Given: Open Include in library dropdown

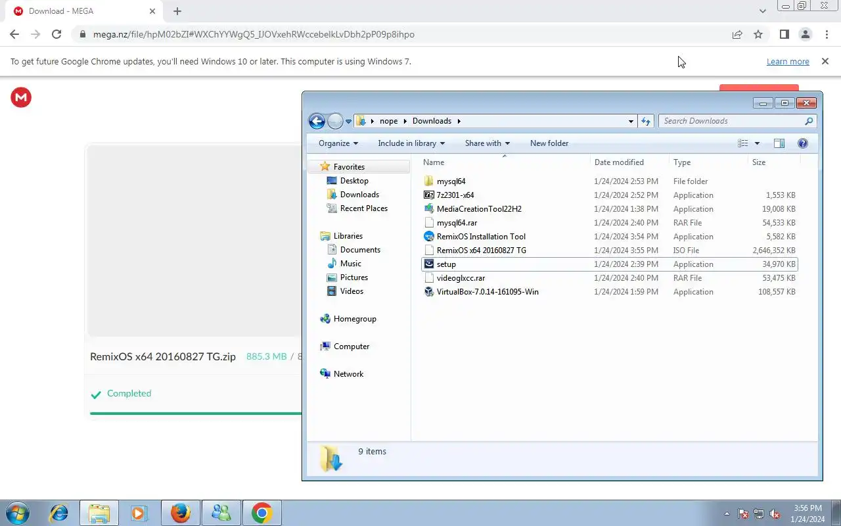Looking at the screenshot, I should (411, 143).
